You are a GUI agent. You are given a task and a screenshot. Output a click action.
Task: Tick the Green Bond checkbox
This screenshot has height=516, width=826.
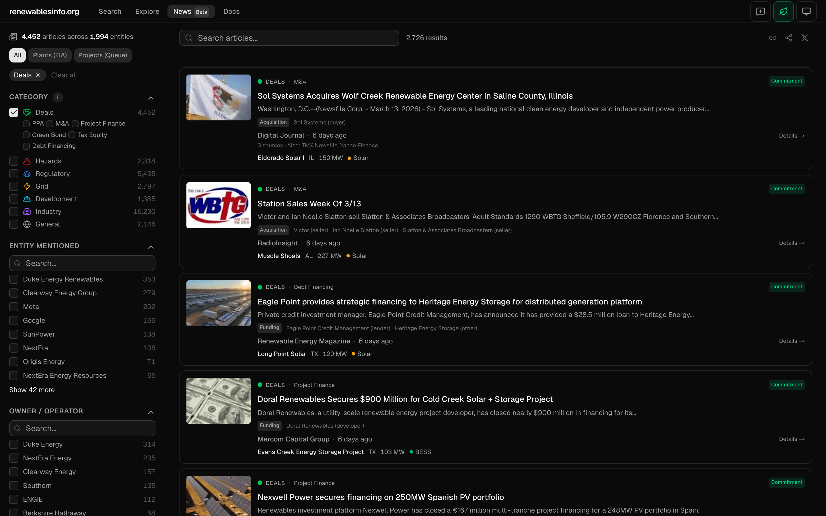[26, 135]
